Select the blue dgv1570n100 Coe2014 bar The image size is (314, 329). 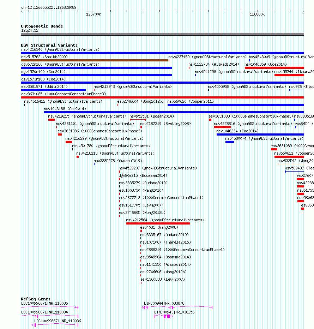(96, 75)
